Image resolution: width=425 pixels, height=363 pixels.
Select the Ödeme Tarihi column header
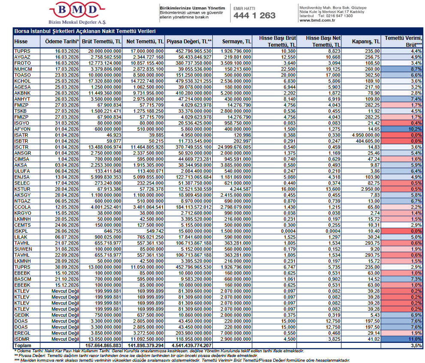coord(62,42)
